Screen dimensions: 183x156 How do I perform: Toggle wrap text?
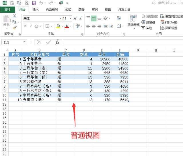[119, 18]
